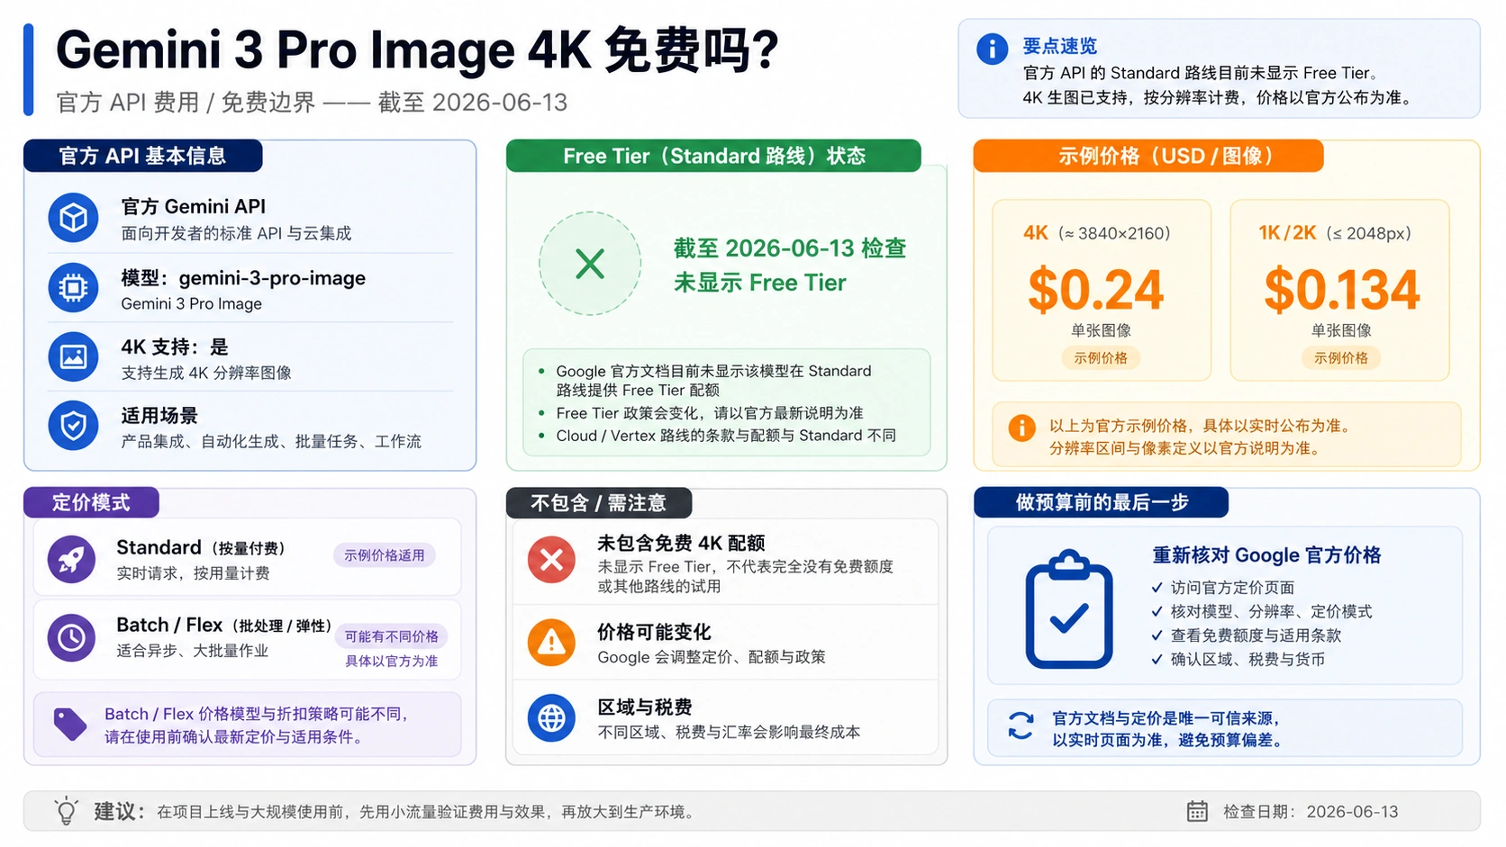Image resolution: width=1506 pixels, height=847 pixels.
Task: Click the subtitle 官方 API 费用 / 免费边界
Action: (x=186, y=103)
